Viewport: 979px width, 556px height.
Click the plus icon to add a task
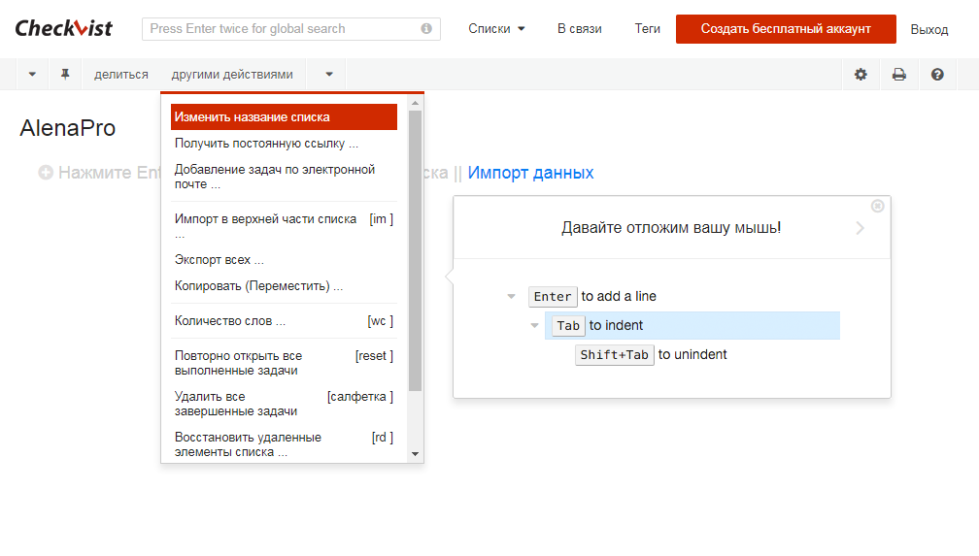click(x=46, y=173)
